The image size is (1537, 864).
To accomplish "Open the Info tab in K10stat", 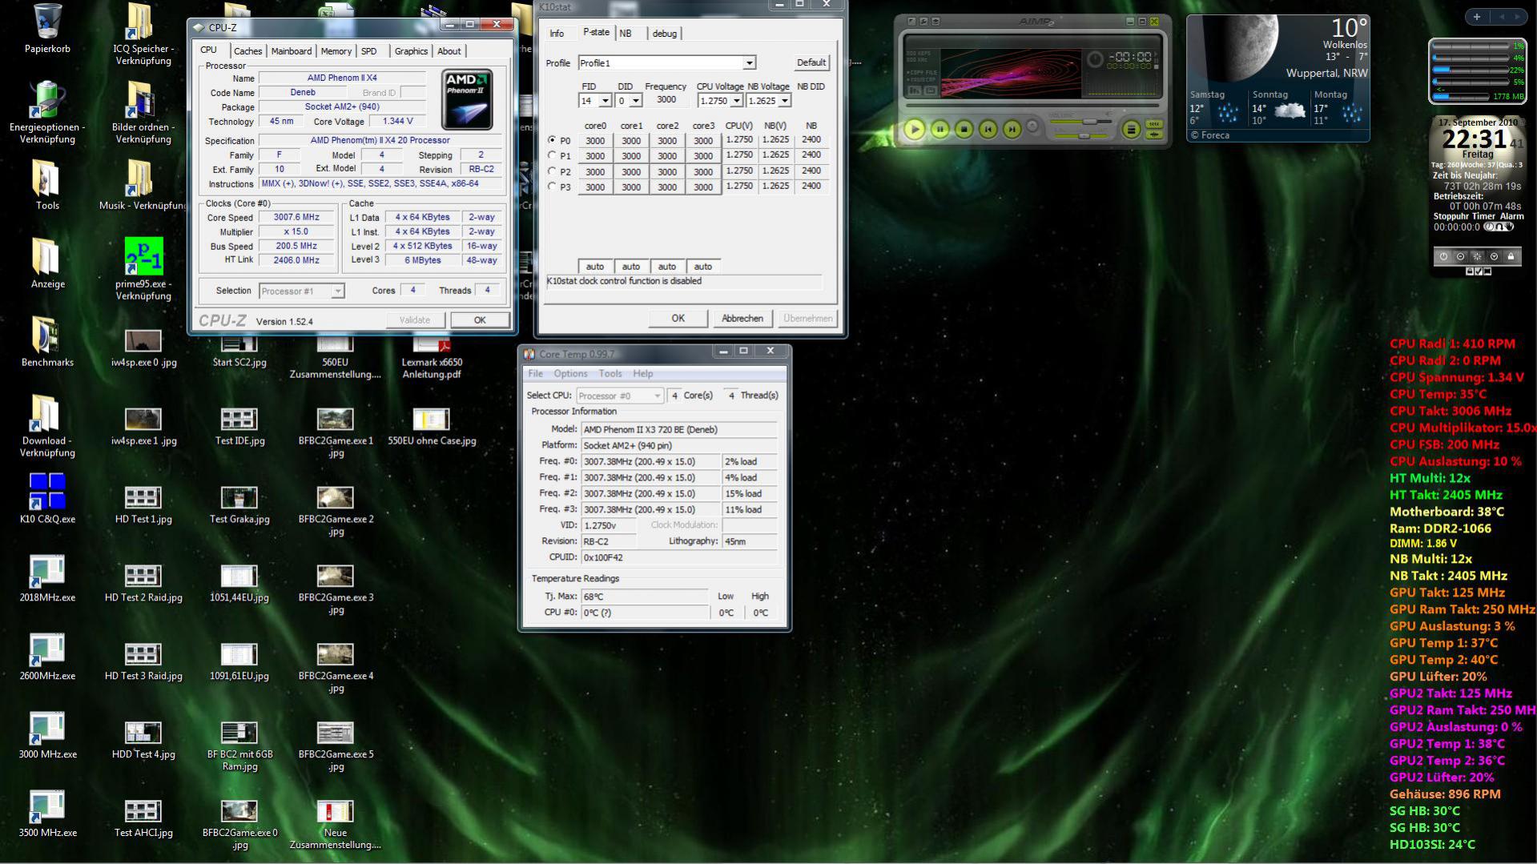I will click(557, 34).
